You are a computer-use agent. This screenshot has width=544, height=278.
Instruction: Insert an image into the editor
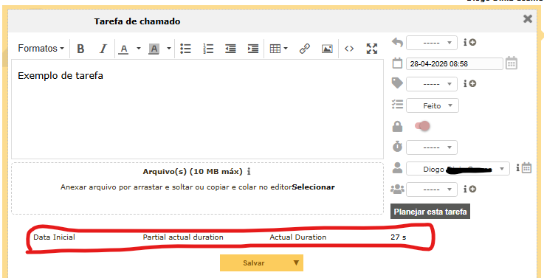pos(327,49)
